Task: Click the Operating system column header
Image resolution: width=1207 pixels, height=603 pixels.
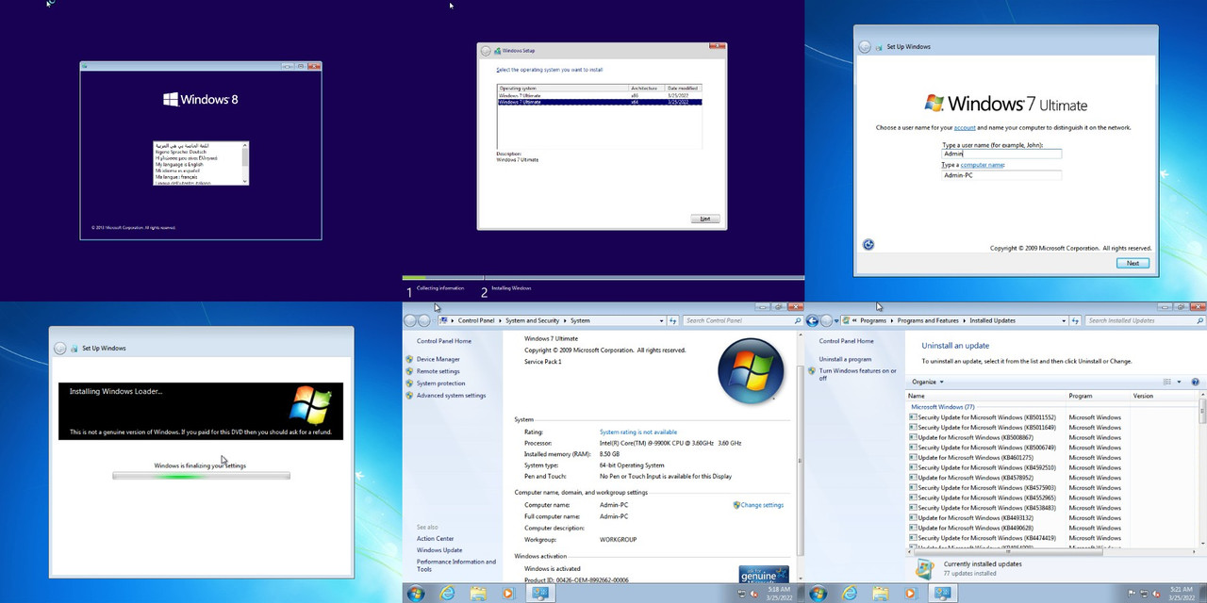Action: tap(563, 88)
